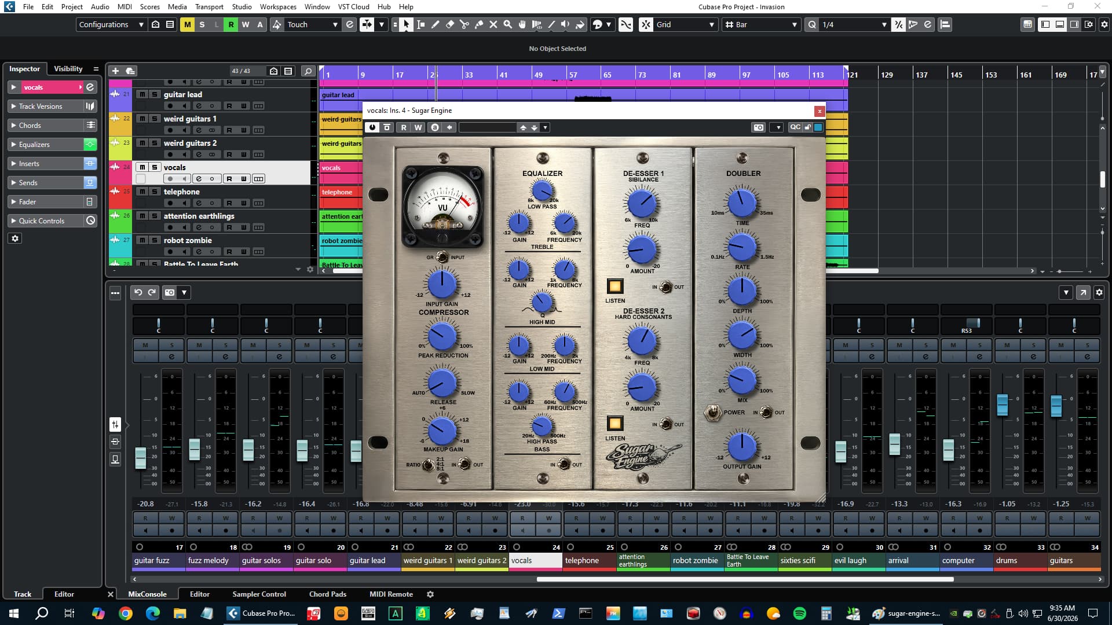The width and height of the screenshot is (1112, 625).
Task: Flip the Doubler POWER switch
Action: pyautogui.click(x=712, y=413)
